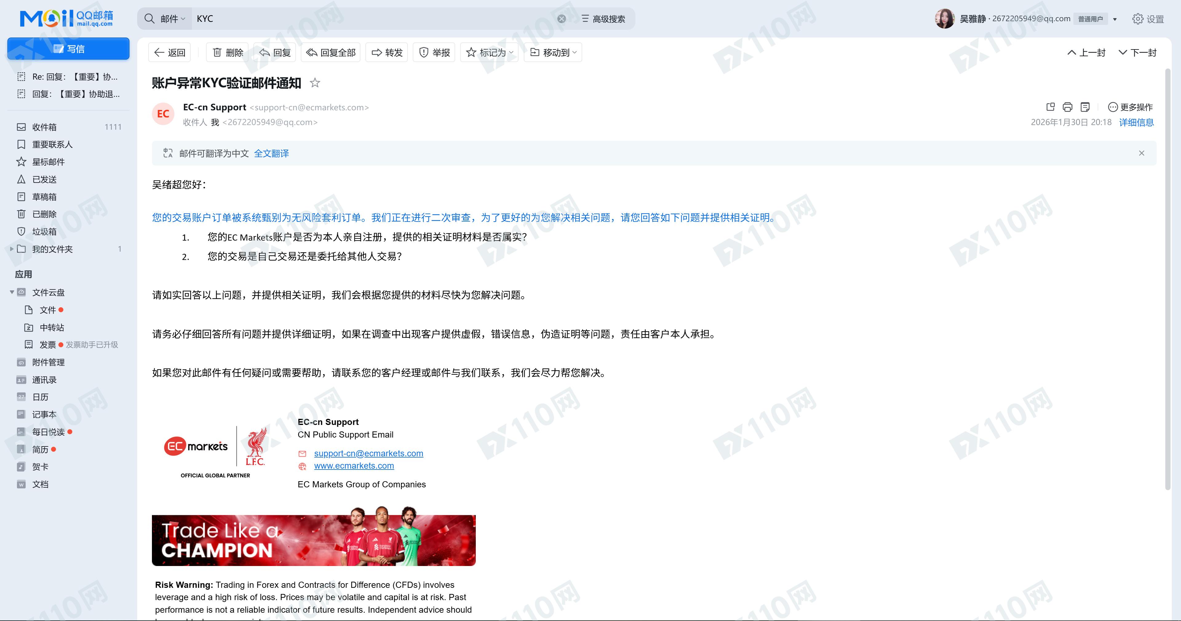Open 高级搜索 advanced search
1181x621 pixels.
[x=603, y=19]
